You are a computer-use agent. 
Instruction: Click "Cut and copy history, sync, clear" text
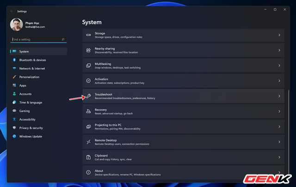tap(113, 159)
